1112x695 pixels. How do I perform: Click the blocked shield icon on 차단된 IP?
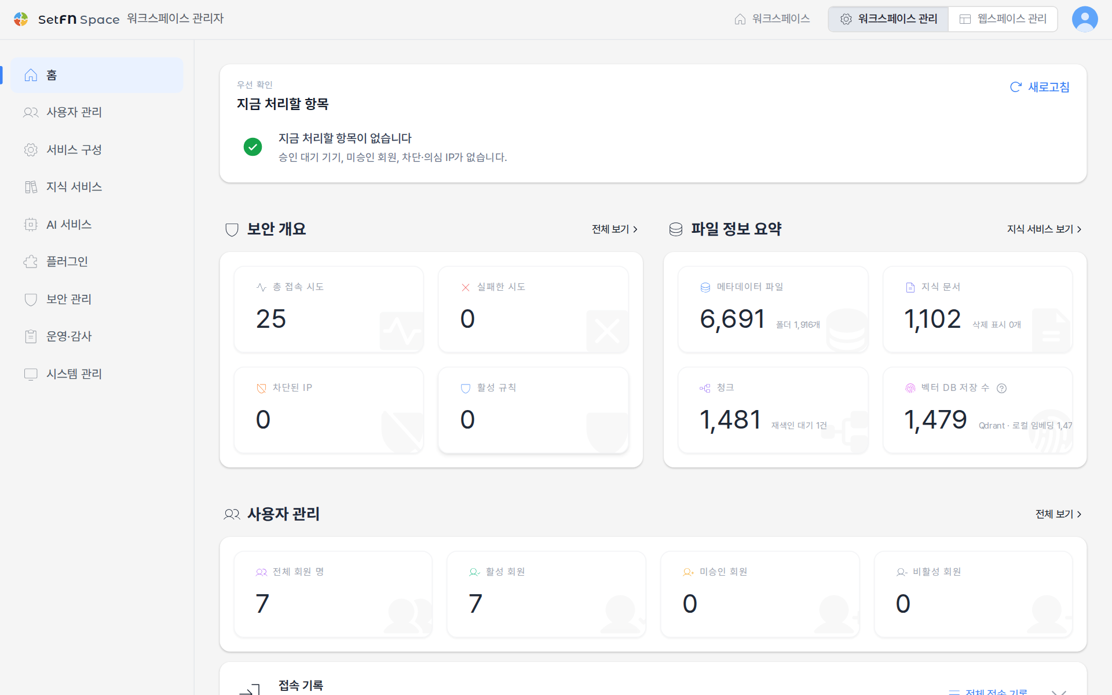tap(261, 388)
